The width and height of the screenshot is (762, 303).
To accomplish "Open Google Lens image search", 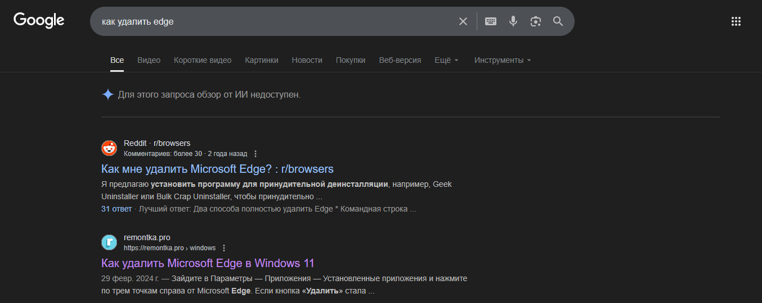I will [536, 21].
